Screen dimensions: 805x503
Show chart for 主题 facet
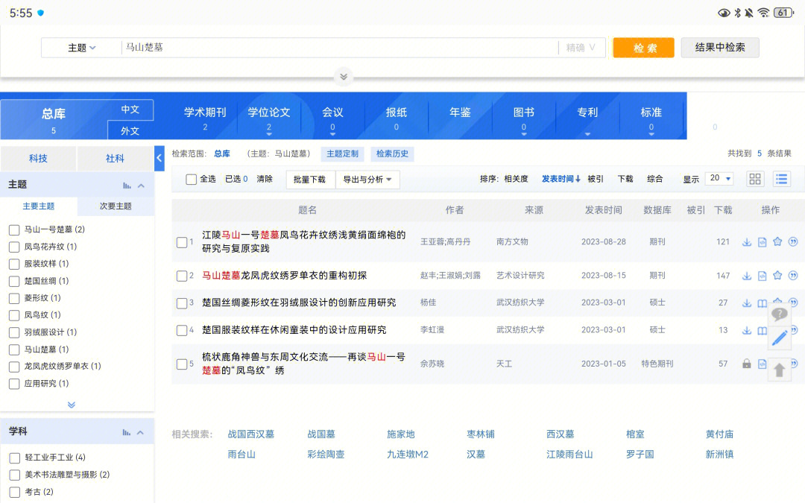[127, 186]
